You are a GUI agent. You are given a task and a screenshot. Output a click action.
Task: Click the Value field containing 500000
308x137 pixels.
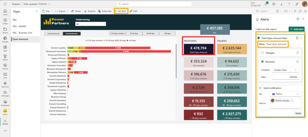285,77
